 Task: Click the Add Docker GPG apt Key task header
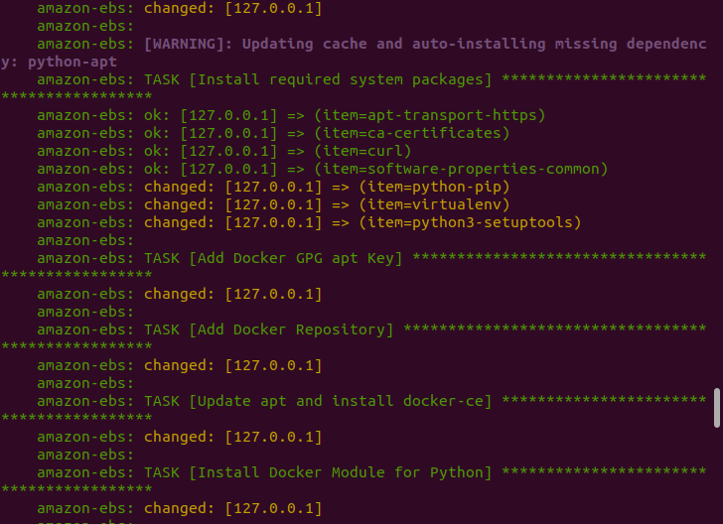(273, 258)
